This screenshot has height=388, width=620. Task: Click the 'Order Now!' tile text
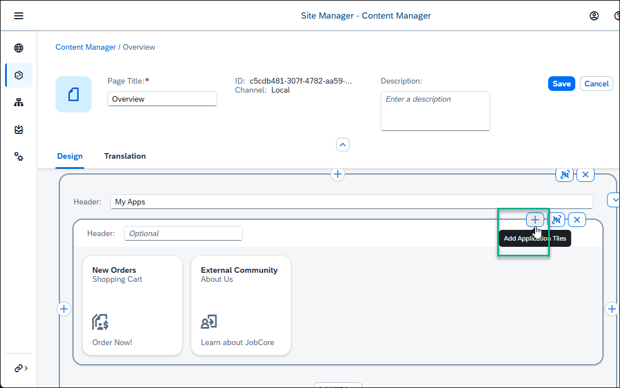tap(113, 343)
